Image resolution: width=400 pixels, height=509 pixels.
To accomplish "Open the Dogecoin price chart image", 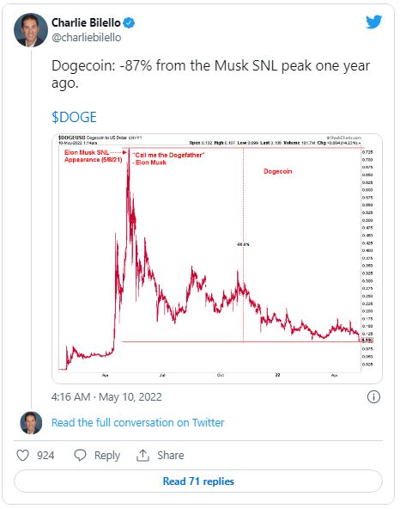I will pos(217,259).
